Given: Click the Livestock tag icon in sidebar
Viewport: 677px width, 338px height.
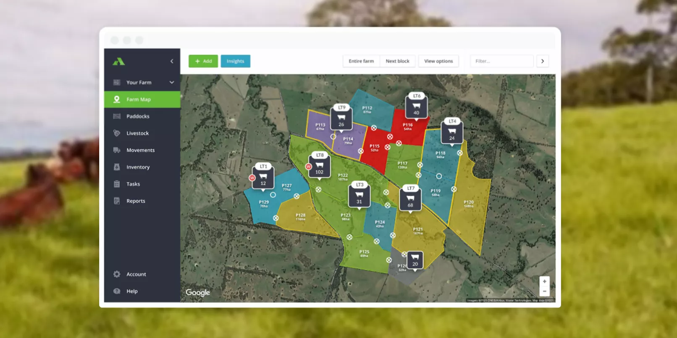Looking at the screenshot, I should point(117,133).
